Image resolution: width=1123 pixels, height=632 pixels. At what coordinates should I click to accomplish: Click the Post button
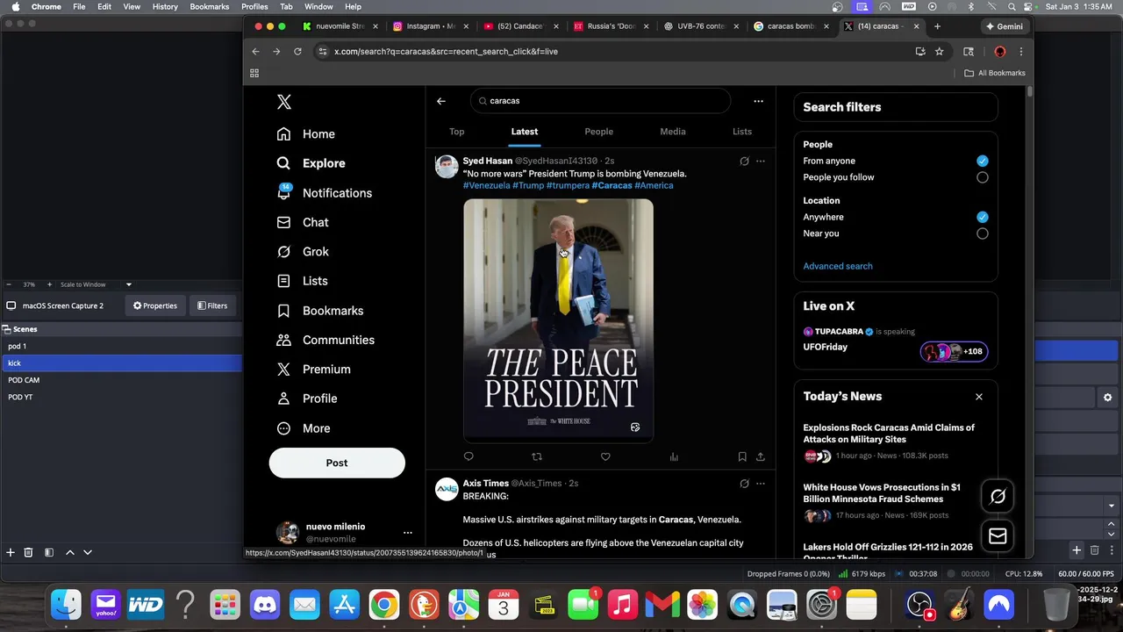(x=337, y=463)
